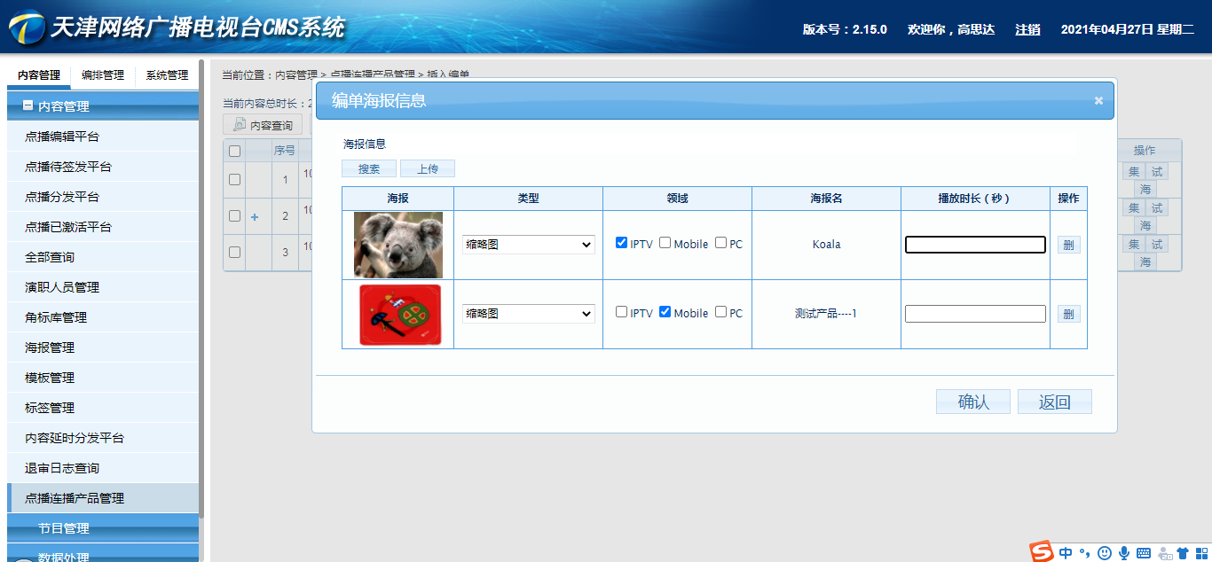
Task: Click the Sogou input method S logo
Action: coord(1043,551)
